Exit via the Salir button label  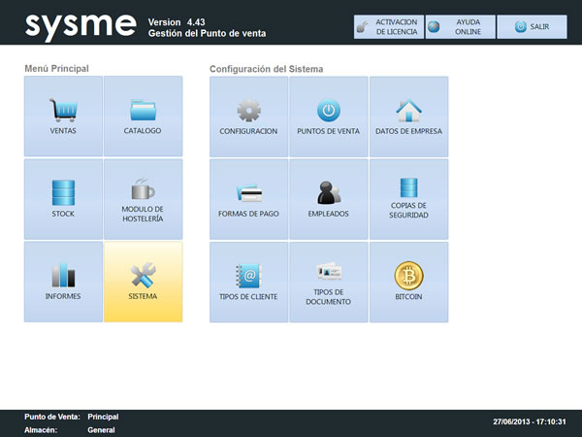tap(539, 27)
